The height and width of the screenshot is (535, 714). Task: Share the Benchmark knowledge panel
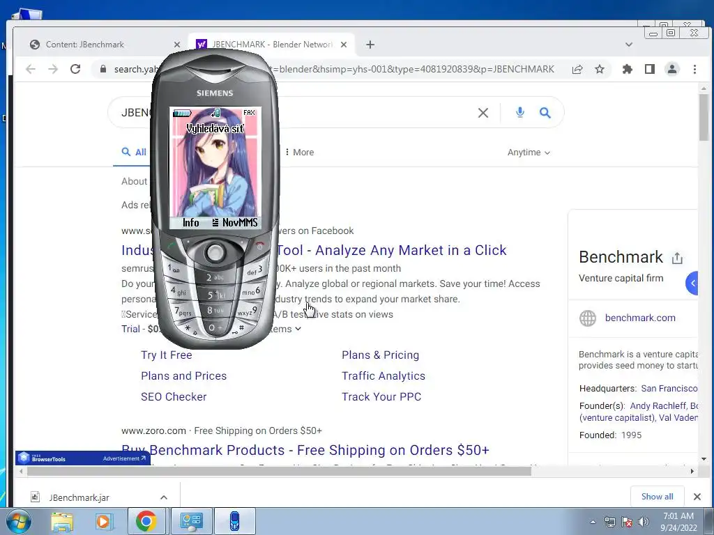click(677, 258)
